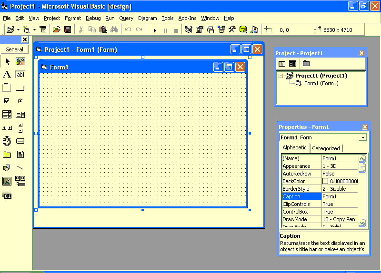Select the PictureBox control tool
The width and height of the screenshot is (381, 273).
click(x=20, y=61)
